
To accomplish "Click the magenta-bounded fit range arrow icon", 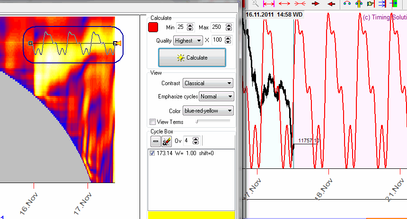I will (269, 3).
